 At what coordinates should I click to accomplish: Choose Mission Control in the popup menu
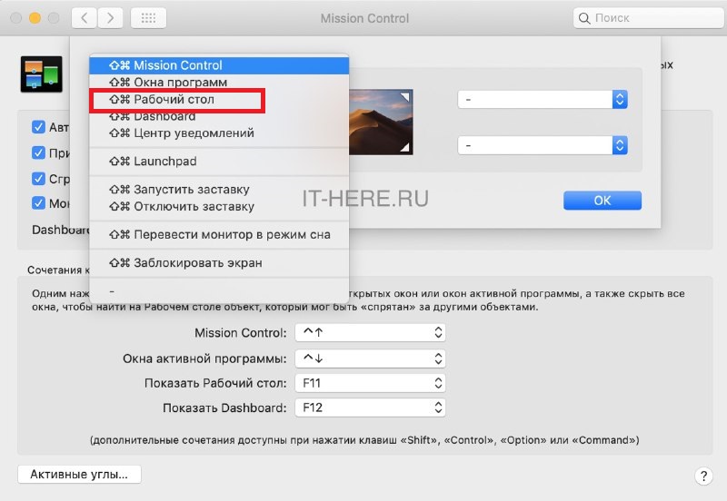coord(219,65)
